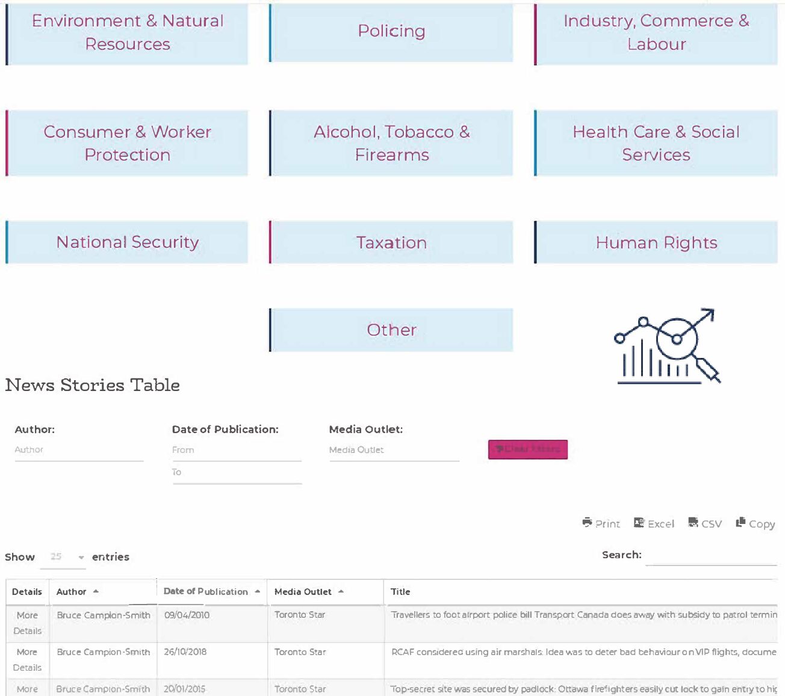Click the table Search box
Screen dimensions: 785x696
pos(711,555)
